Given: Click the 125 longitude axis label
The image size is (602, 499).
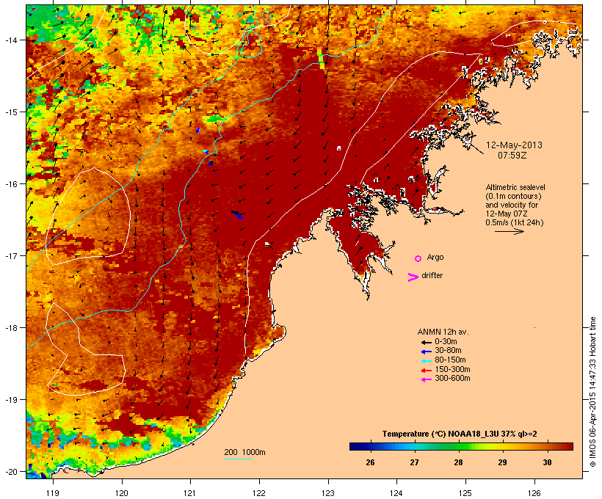Looking at the screenshot, I should (465, 493).
